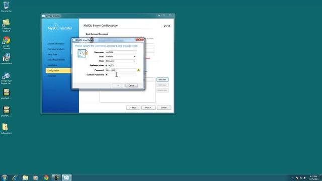The height and width of the screenshot is (181, 322).
Task: Click the Back button in installer
Action: point(133,108)
